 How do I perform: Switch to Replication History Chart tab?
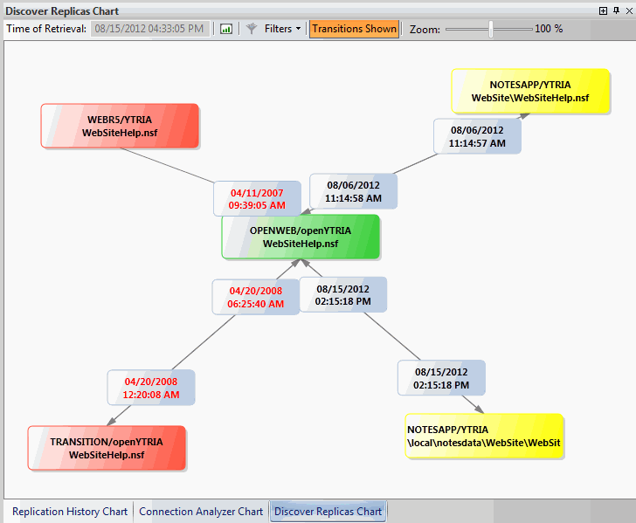70,512
